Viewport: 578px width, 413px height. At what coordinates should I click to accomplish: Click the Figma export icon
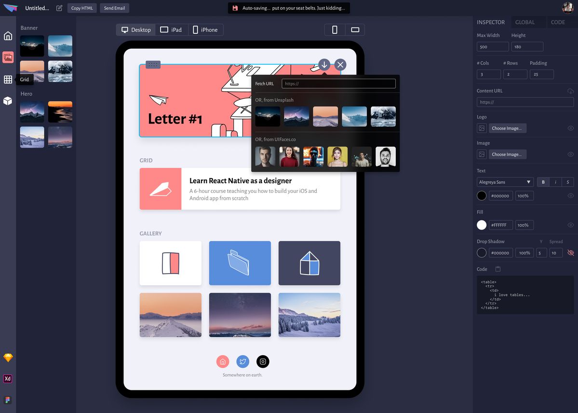pos(8,400)
